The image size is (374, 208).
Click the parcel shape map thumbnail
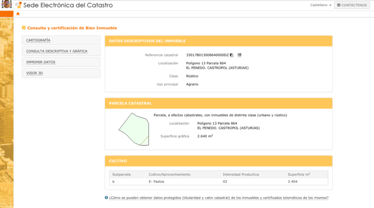(134, 129)
